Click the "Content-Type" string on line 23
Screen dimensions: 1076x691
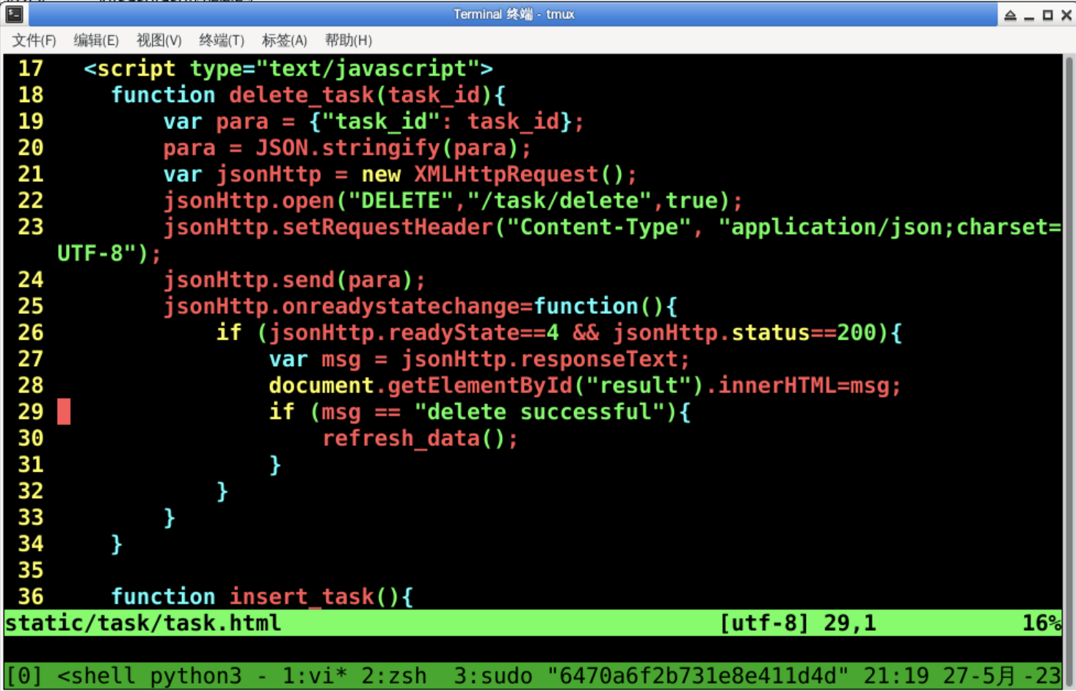[x=599, y=227]
